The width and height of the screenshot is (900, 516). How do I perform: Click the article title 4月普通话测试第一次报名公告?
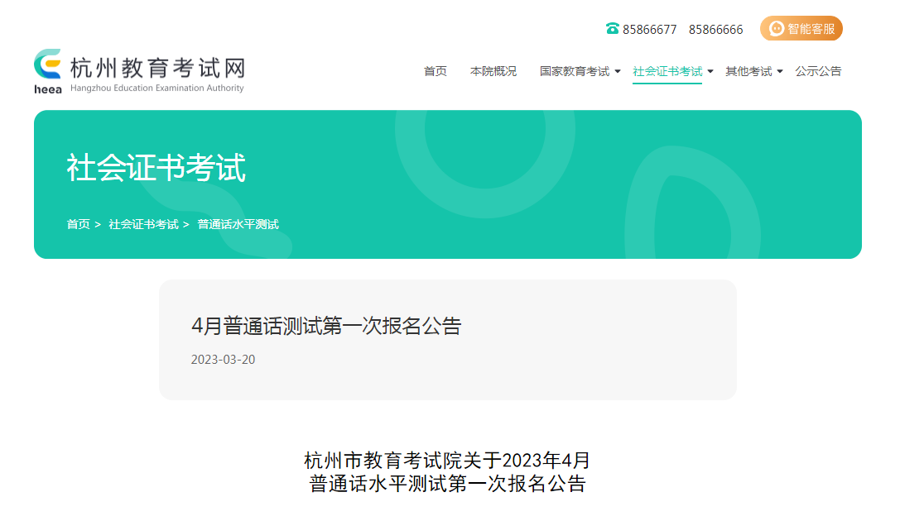(326, 326)
